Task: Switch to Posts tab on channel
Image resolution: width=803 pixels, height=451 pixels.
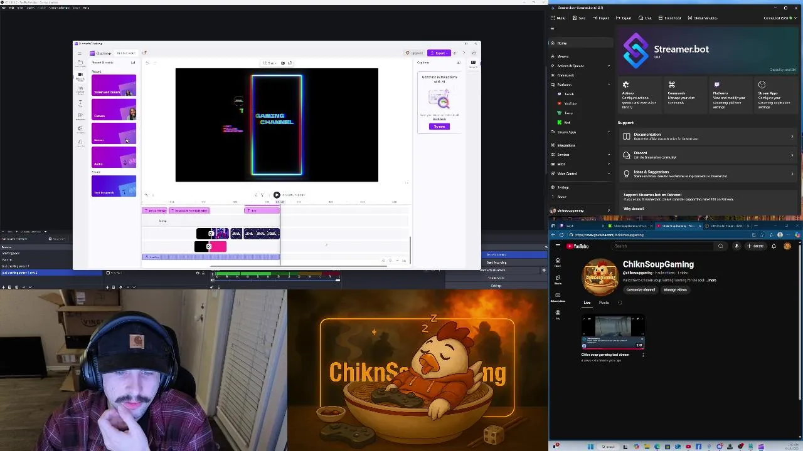Action: tap(604, 303)
